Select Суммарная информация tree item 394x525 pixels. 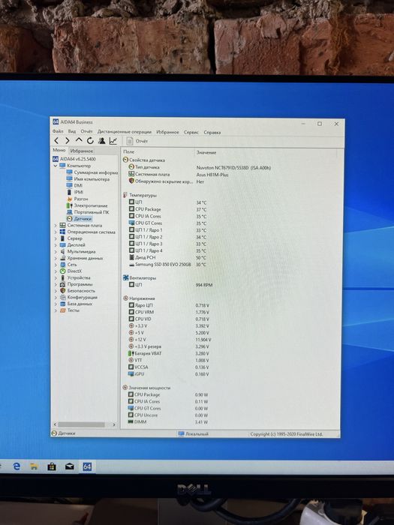[x=92, y=172]
